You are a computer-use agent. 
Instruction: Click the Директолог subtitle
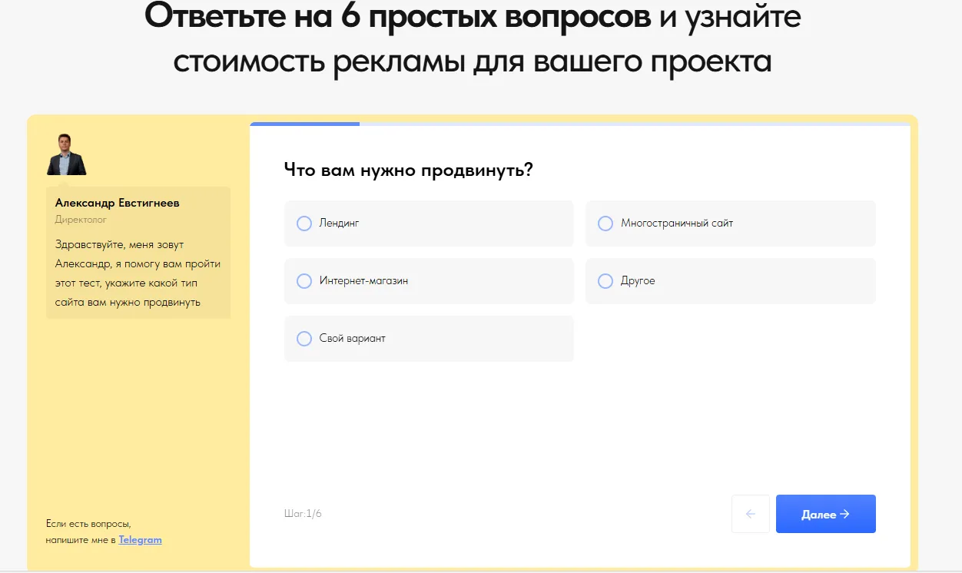pos(81,220)
